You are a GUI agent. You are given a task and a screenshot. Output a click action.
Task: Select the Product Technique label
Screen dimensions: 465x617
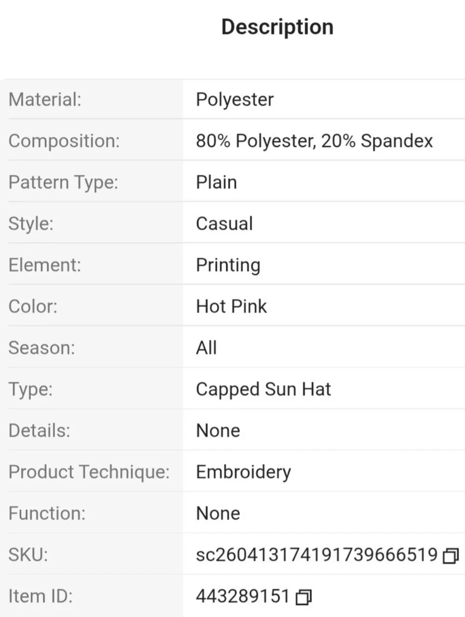(89, 472)
